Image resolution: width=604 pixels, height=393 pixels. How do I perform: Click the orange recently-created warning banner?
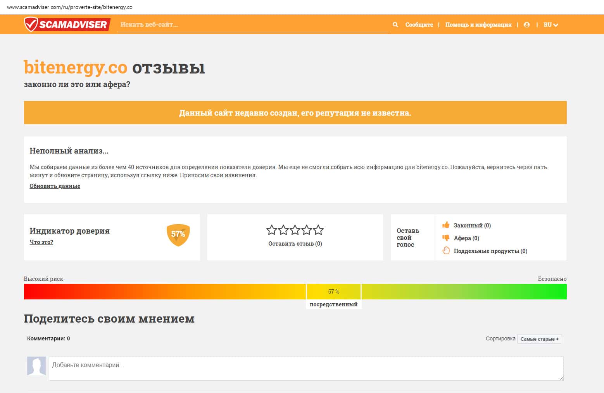click(x=295, y=113)
